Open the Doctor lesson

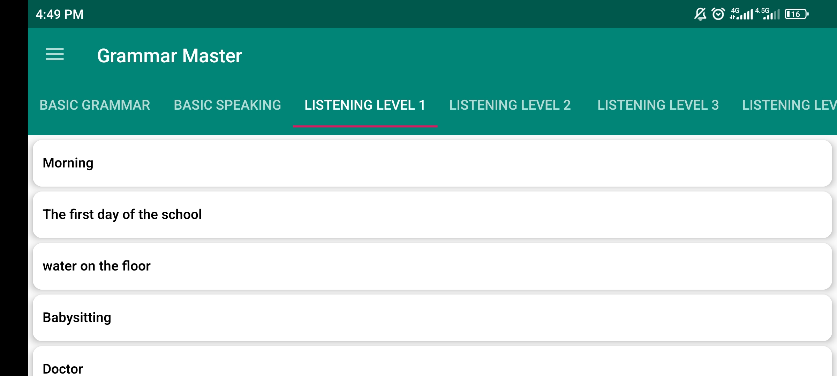tap(432, 361)
